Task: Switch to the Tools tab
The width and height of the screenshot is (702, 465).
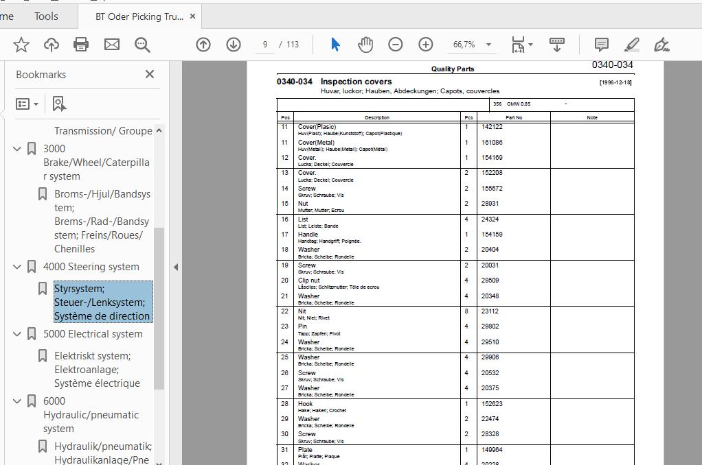Action: (x=46, y=16)
